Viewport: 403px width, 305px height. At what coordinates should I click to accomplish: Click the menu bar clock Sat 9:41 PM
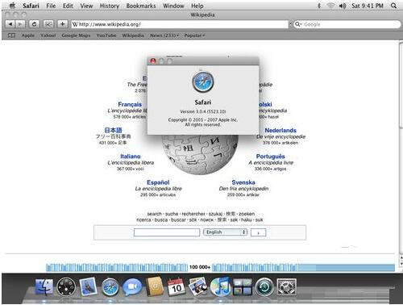tap(368, 6)
